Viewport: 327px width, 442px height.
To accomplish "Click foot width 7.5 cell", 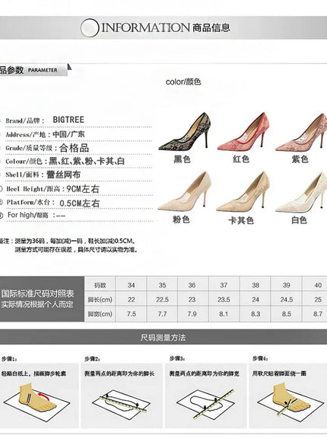I will coord(131,314).
